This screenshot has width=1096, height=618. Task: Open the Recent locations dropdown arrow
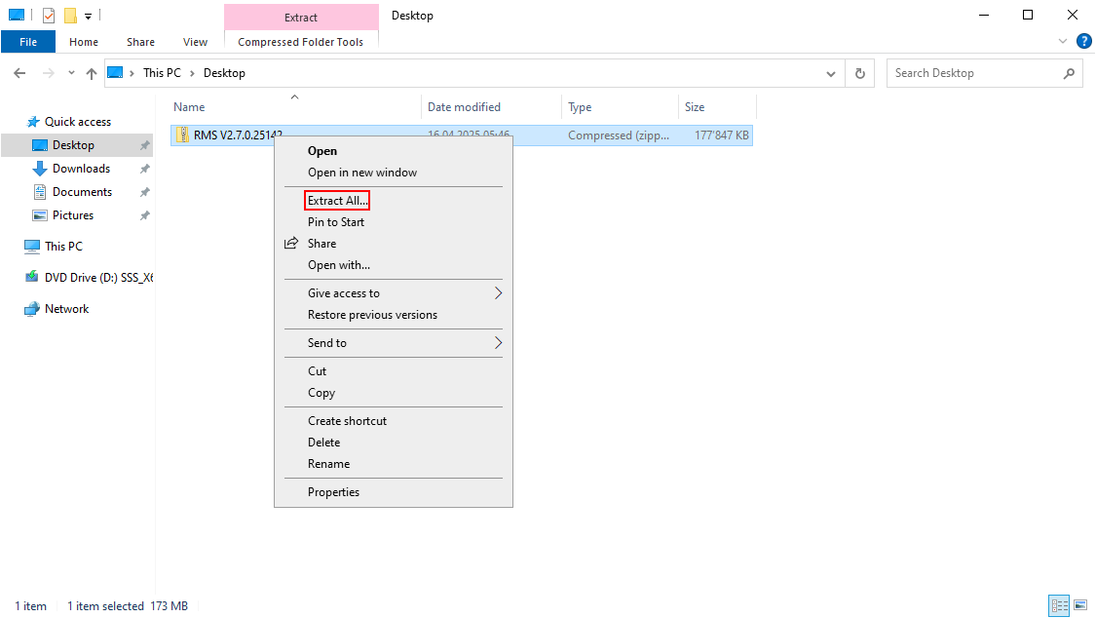[x=71, y=73]
